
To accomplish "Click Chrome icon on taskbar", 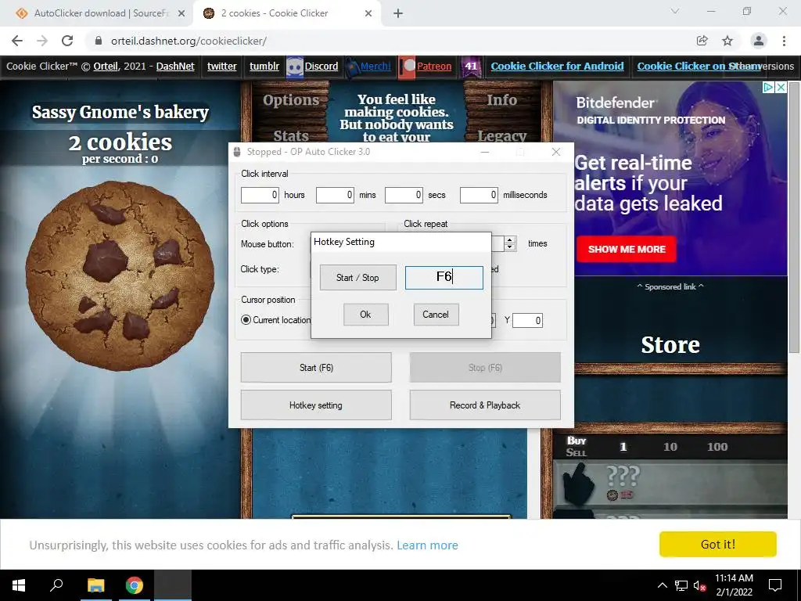I will coord(135,585).
